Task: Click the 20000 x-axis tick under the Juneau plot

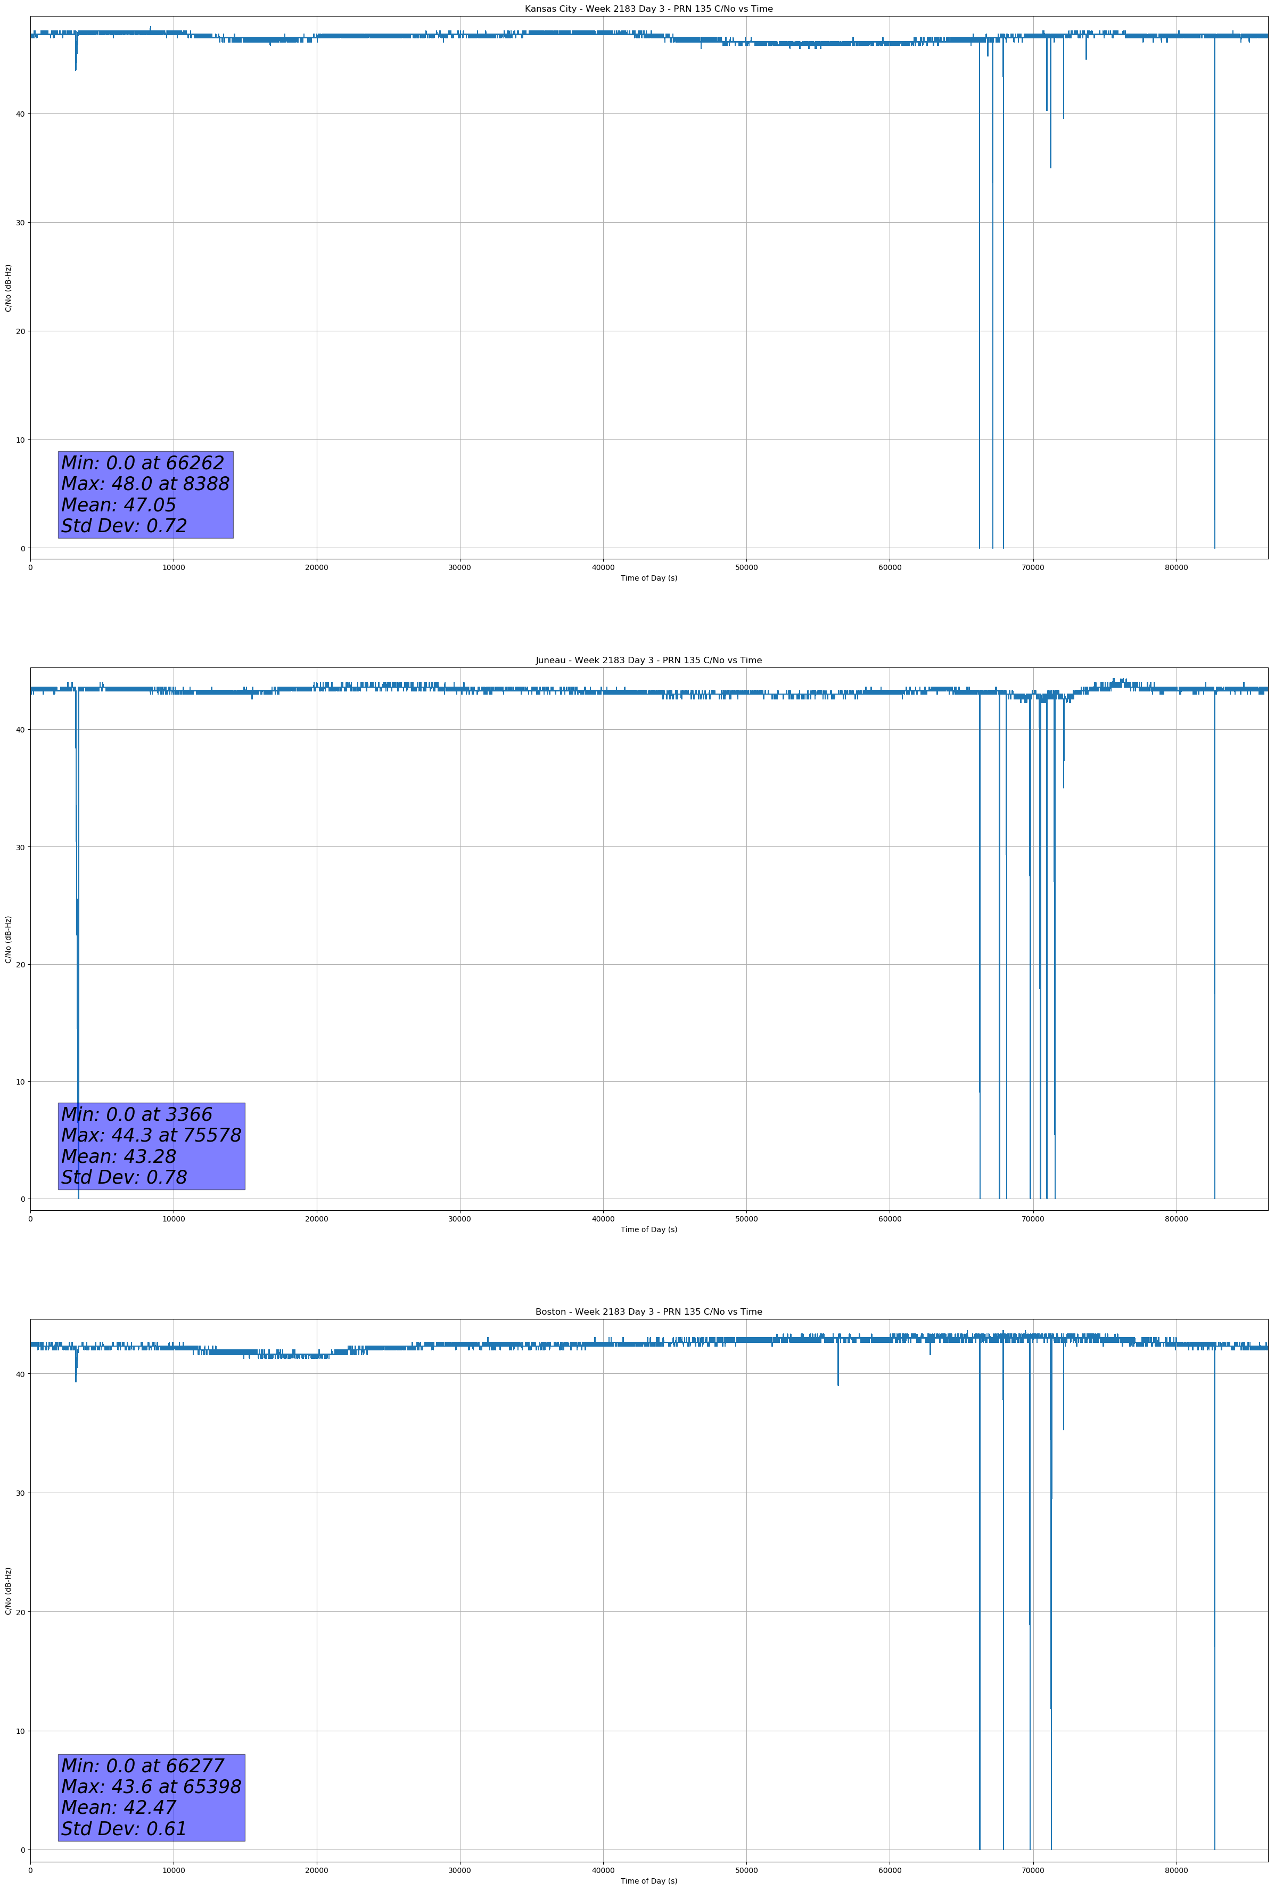Action: tap(316, 1219)
